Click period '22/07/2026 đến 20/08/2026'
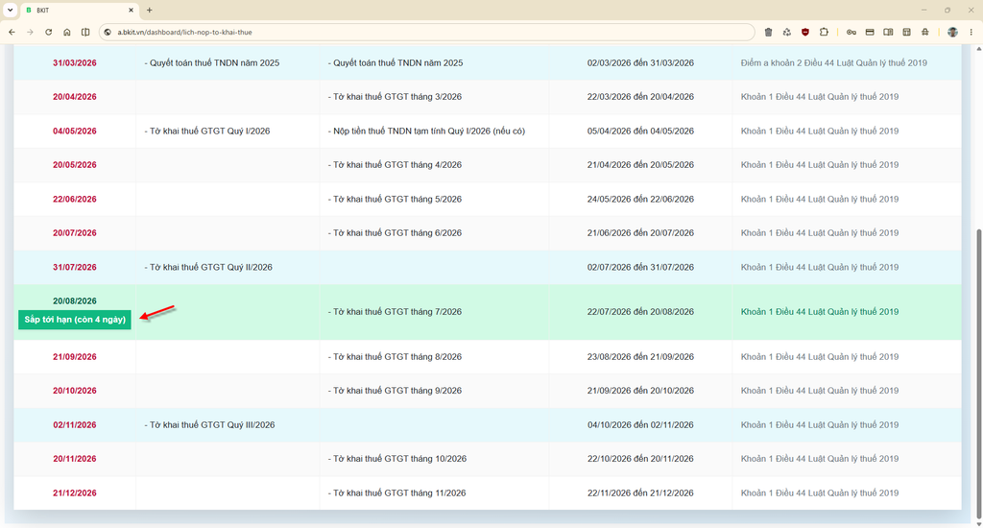The image size is (983, 528). coord(640,312)
